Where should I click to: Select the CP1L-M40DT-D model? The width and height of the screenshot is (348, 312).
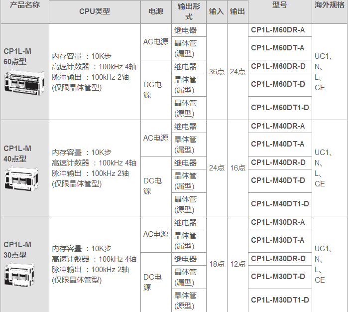278,180
